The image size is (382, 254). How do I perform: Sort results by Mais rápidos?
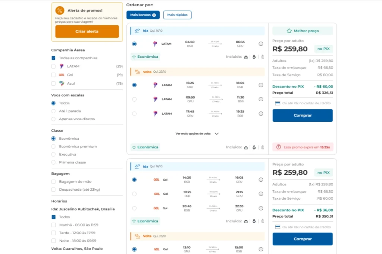pyautogui.click(x=177, y=15)
